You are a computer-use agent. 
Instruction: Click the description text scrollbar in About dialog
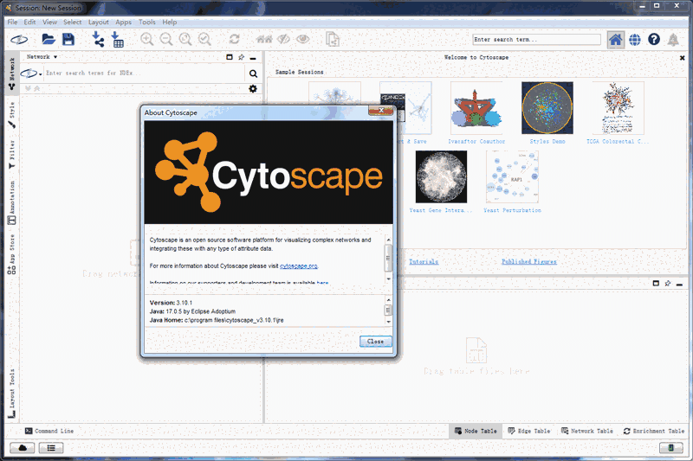[388, 259]
